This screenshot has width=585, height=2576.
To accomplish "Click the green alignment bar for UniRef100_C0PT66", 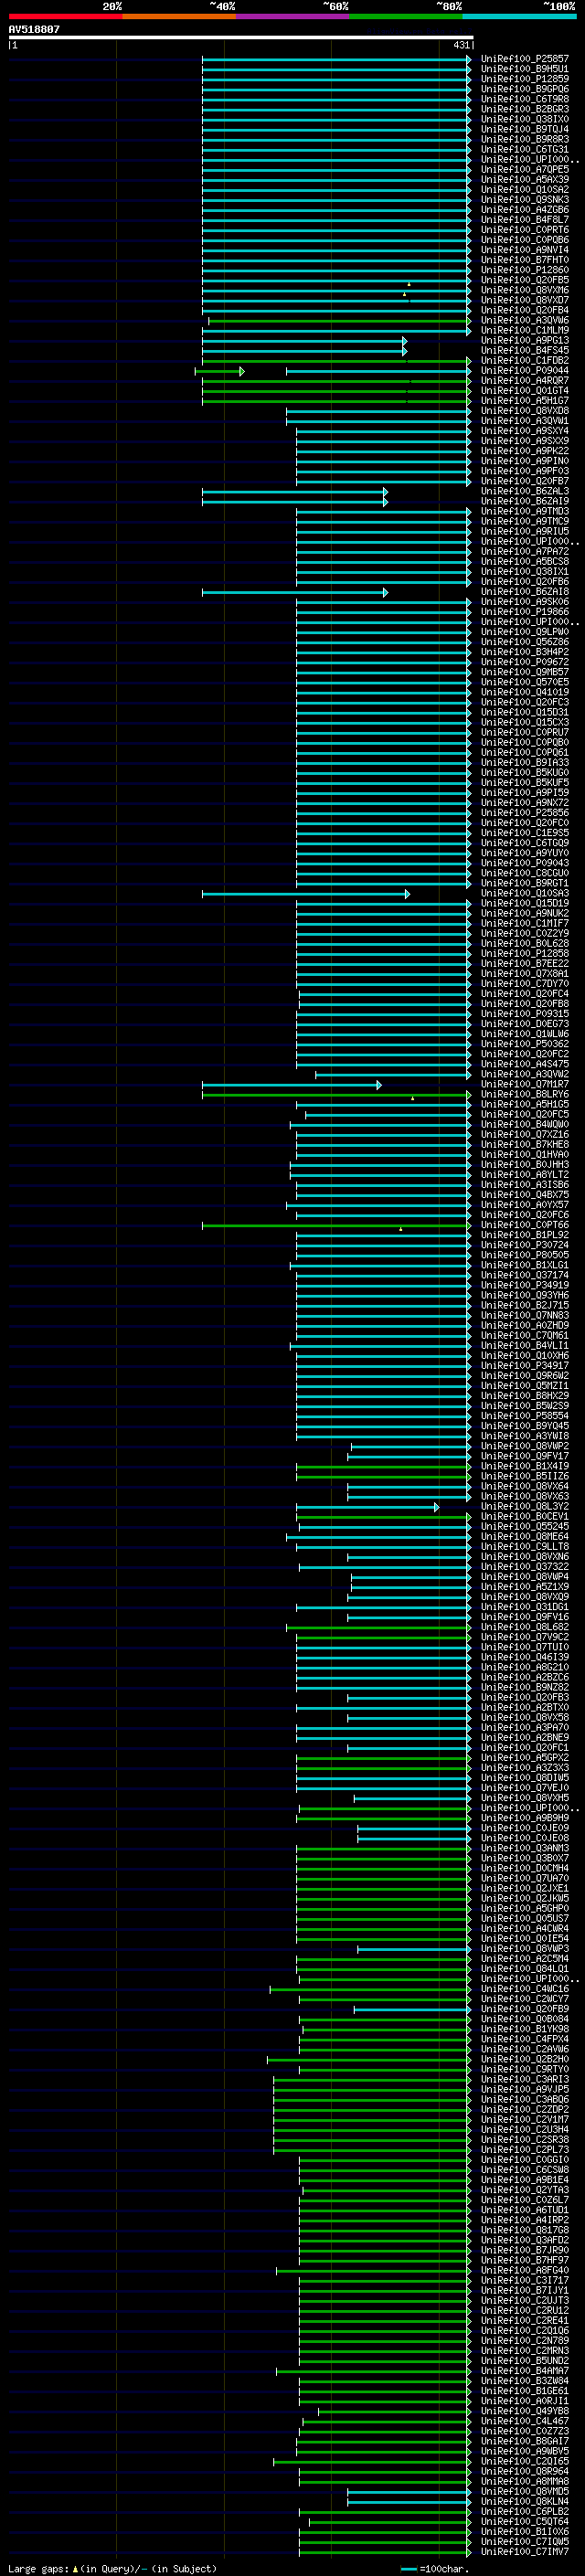I will point(336,1225).
